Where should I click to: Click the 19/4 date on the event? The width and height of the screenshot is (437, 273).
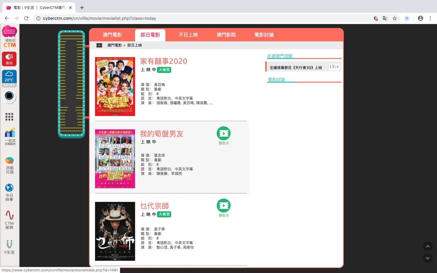pyautogui.click(x=334, y=67)
